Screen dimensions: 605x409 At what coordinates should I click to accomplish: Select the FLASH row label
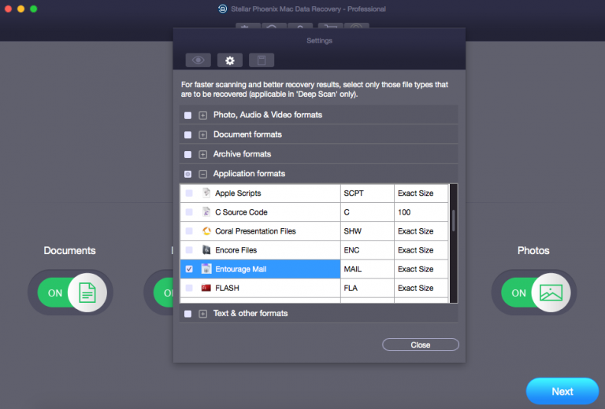[227, 288]
